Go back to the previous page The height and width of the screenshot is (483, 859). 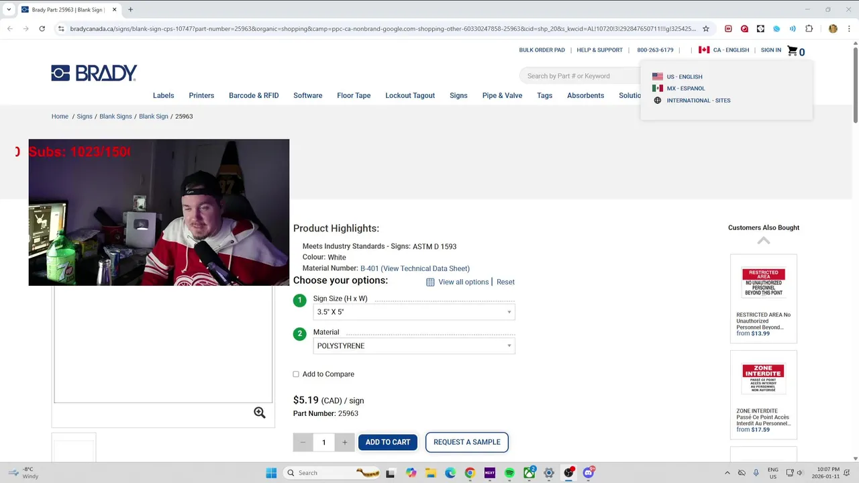point(10,29)
